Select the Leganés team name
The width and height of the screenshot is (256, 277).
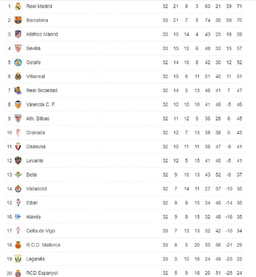click(35, 259)
